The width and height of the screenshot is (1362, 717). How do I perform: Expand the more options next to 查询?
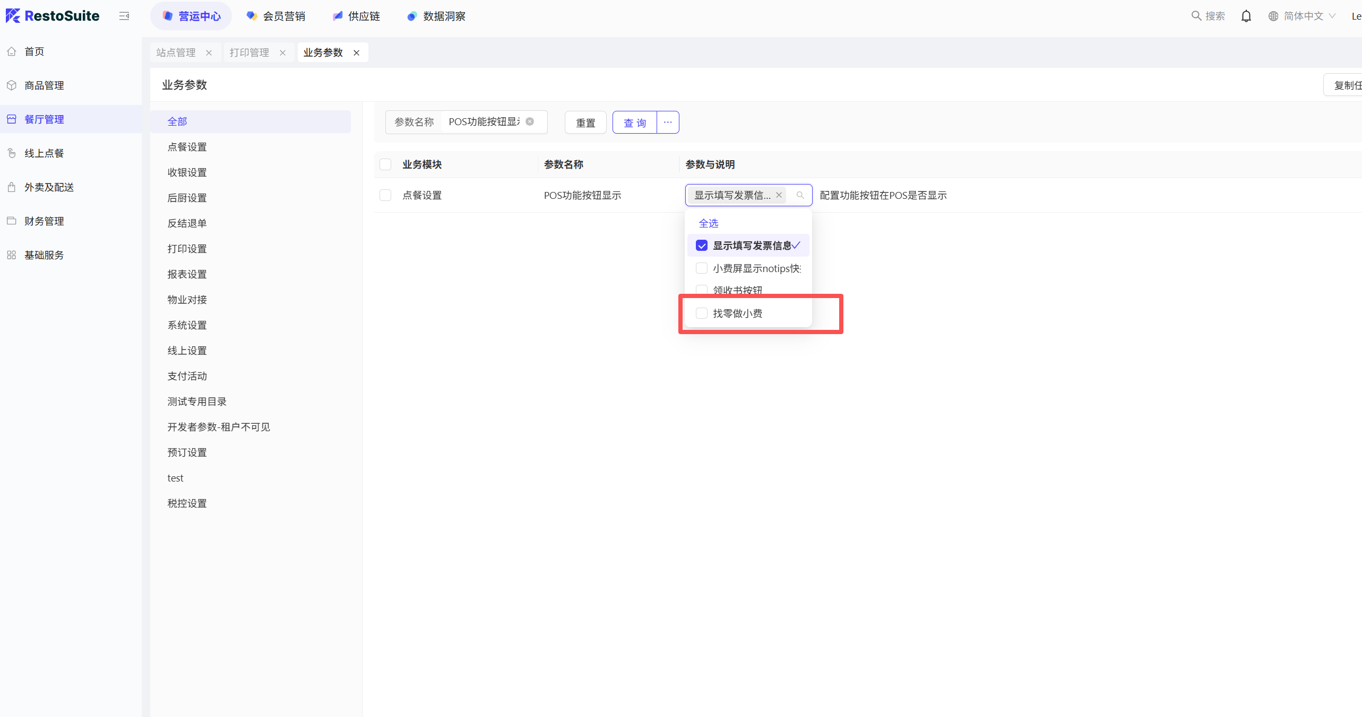pyautogui.click(x=668, y=123)
